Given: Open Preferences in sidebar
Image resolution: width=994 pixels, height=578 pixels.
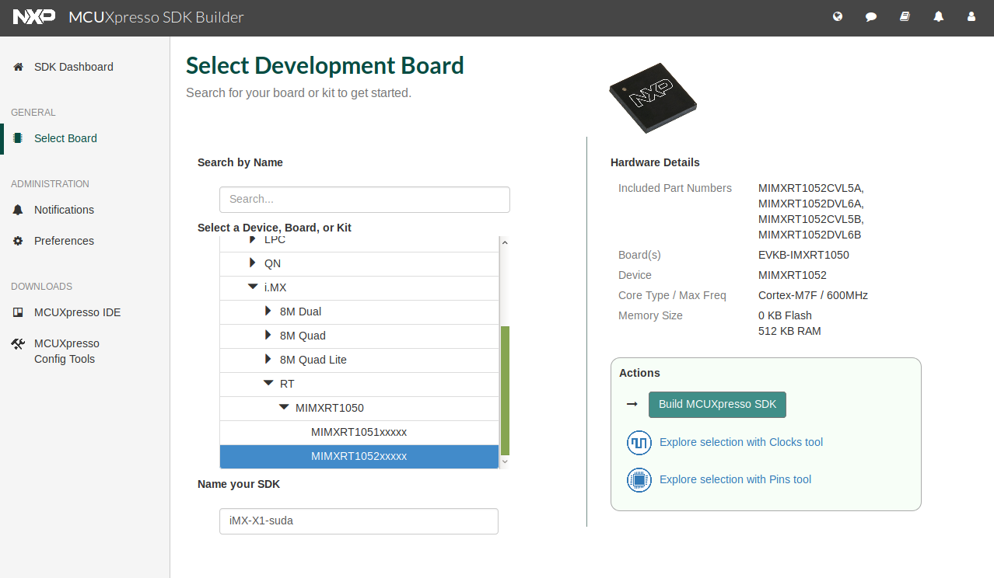Looking at the screenshot, I should pos(64,241).
